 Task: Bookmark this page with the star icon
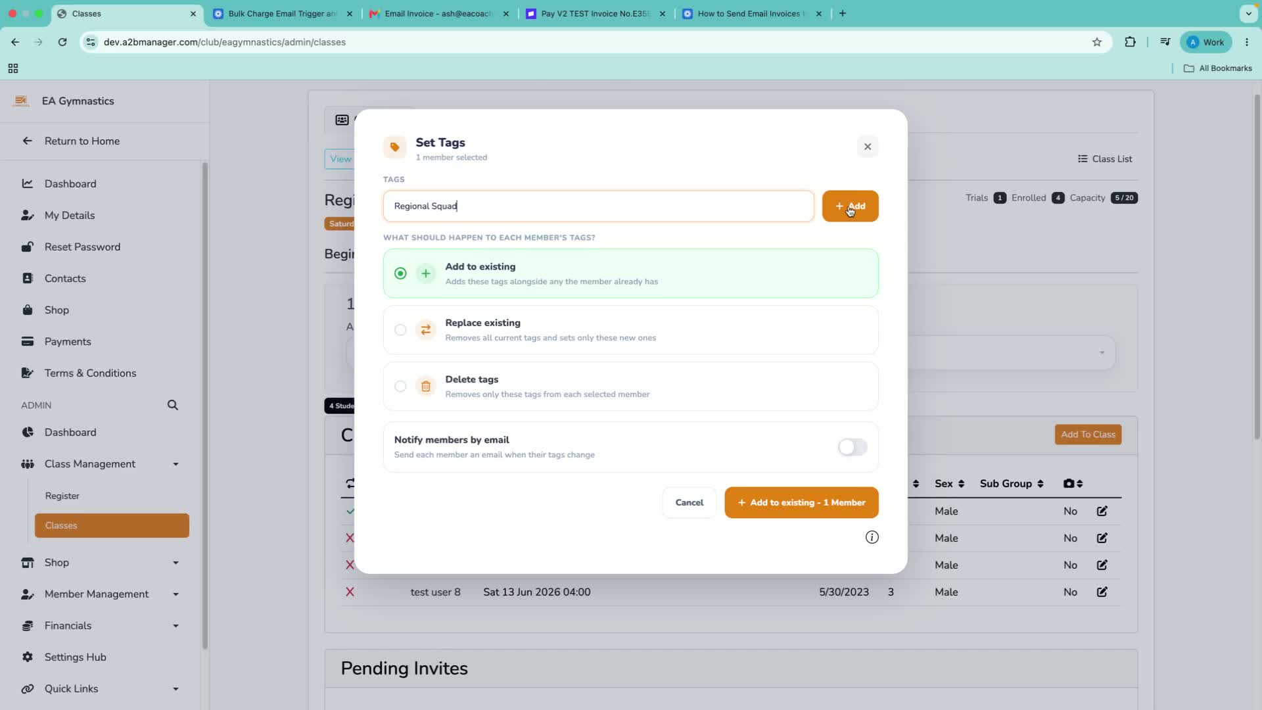(1097, 42)
